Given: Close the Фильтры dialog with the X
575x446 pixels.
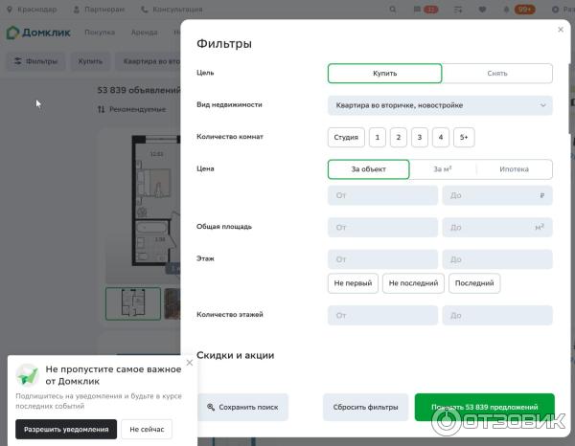Looking at the screenshot, I should [561, 30].
